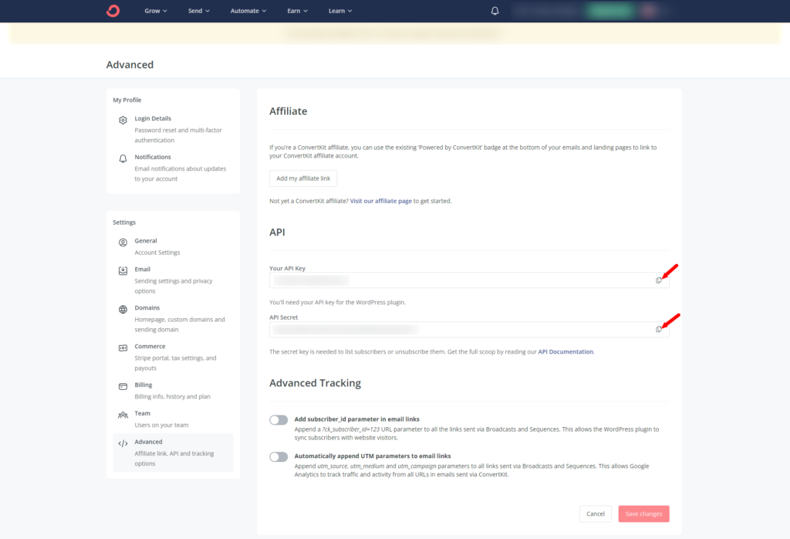Click the Login Details gear icon
Image resolution: width=790 pixels, height=539 pixels.
(x=123, y=120)
